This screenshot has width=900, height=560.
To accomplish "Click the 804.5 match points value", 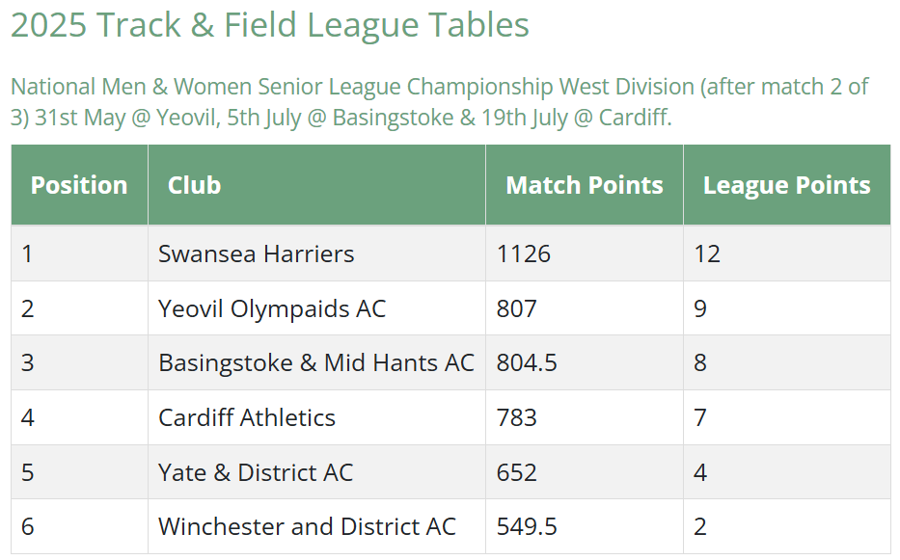I will 527,363.
